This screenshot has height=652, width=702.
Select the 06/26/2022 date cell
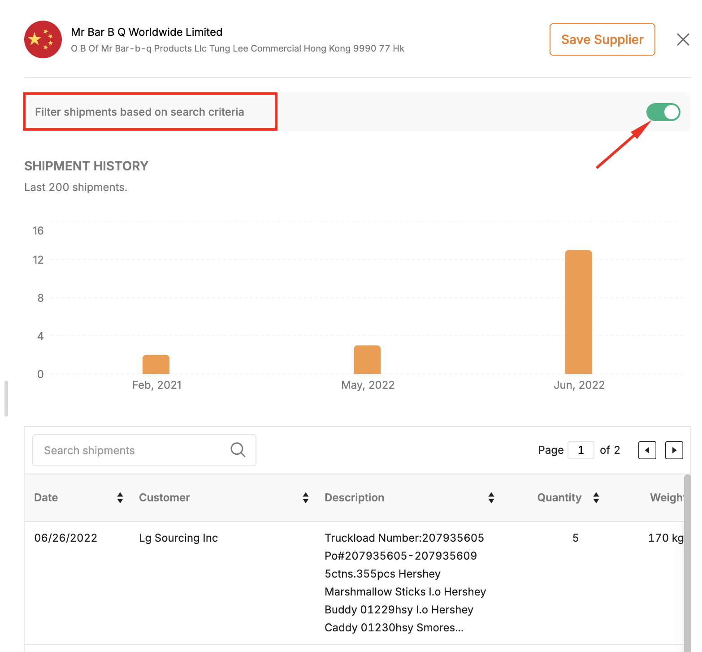coord(66,538)
